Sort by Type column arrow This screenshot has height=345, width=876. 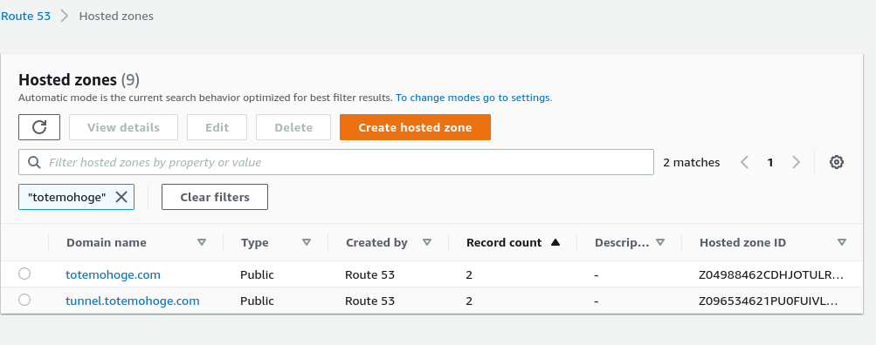pyautogui.click(x=307, y=242)
